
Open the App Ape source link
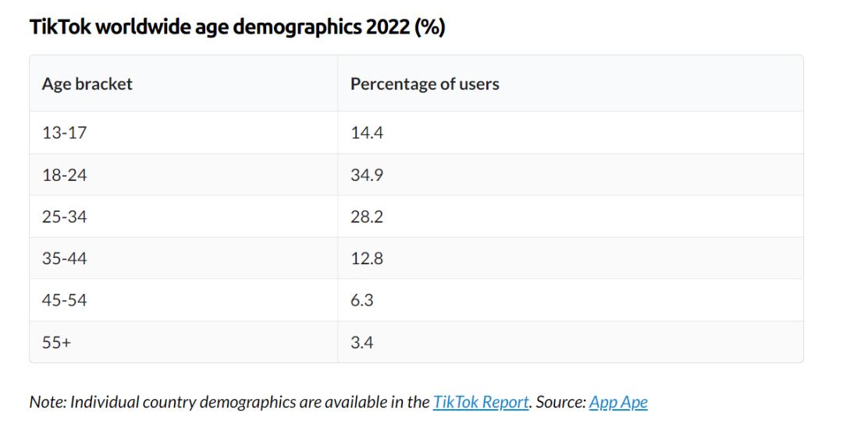(618, 402)
